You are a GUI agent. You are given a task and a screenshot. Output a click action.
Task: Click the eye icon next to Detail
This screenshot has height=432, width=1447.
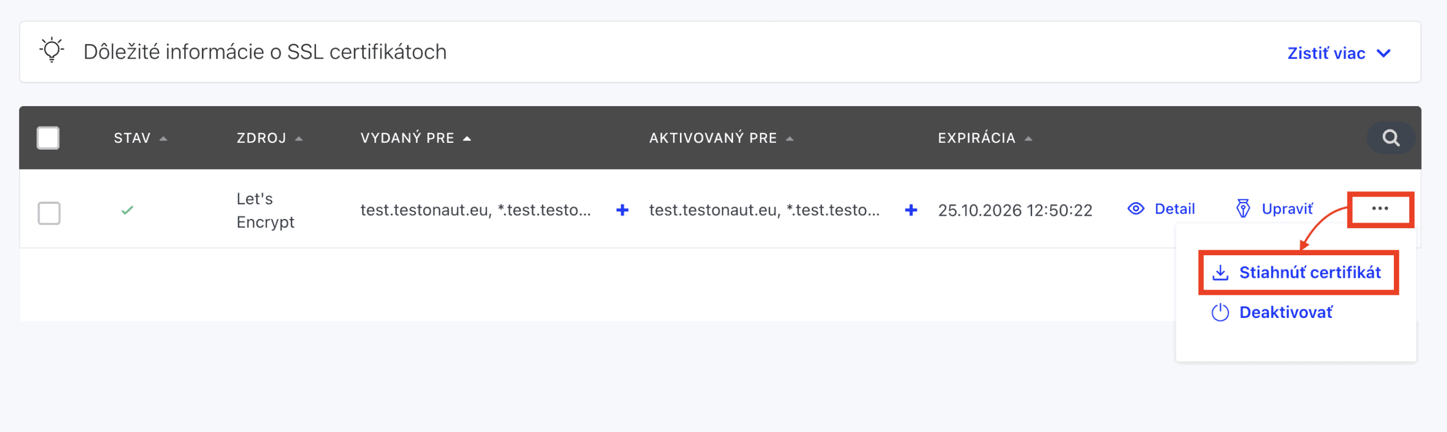coord(1136,209)
